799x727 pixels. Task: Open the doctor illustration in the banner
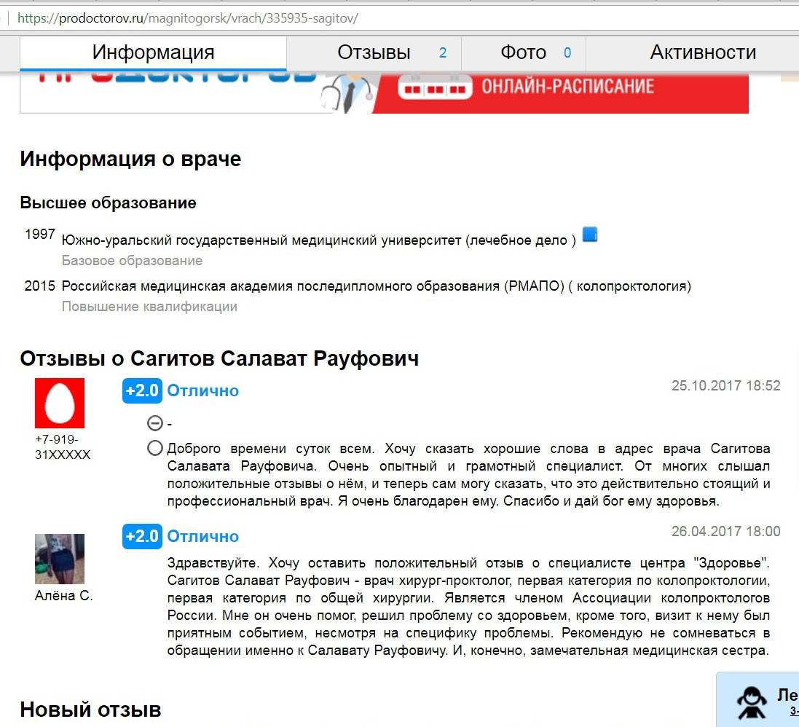click(x=348, y=93)
